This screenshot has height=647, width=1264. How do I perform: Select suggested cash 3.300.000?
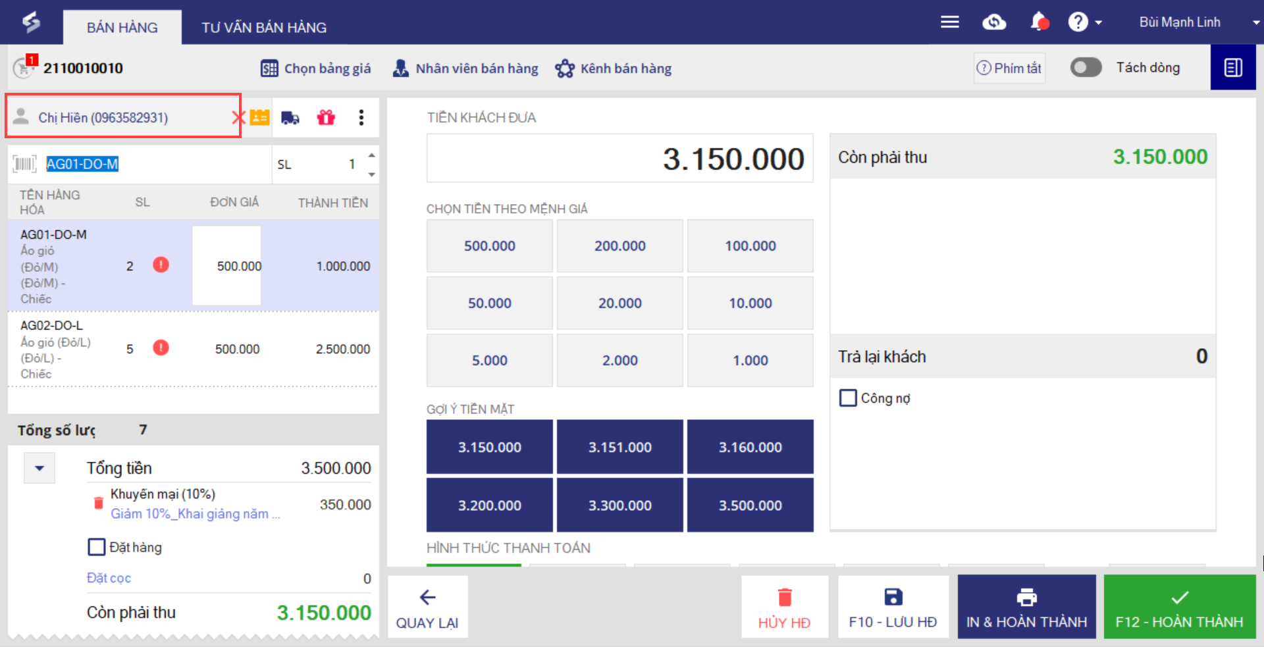pos(620,505)
